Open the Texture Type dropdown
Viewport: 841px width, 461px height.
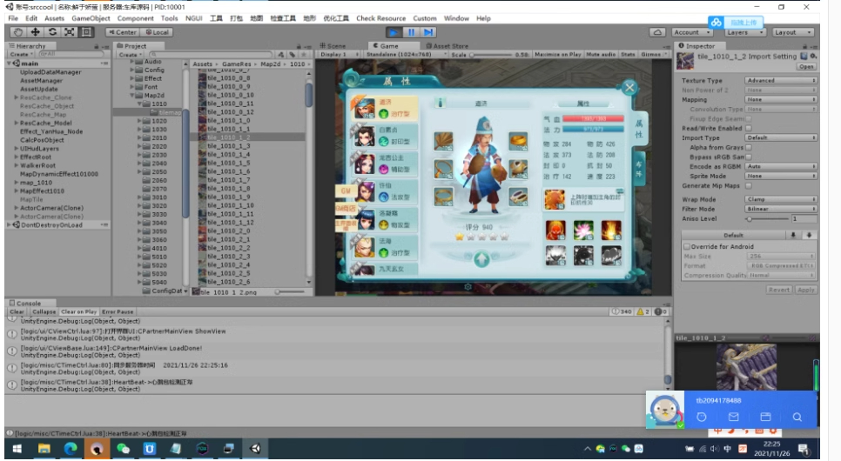pyautogui.click(x=781, y=80)
